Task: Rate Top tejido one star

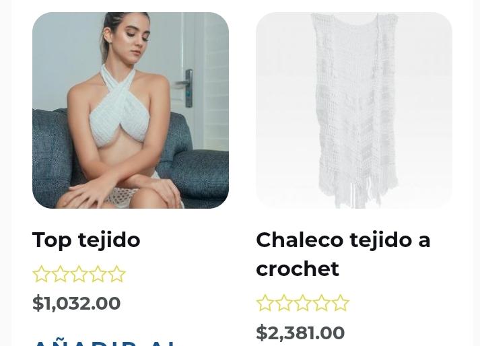Action: coord(41,274)
